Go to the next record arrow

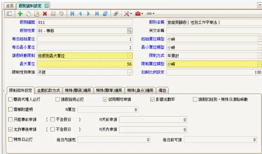89,14
